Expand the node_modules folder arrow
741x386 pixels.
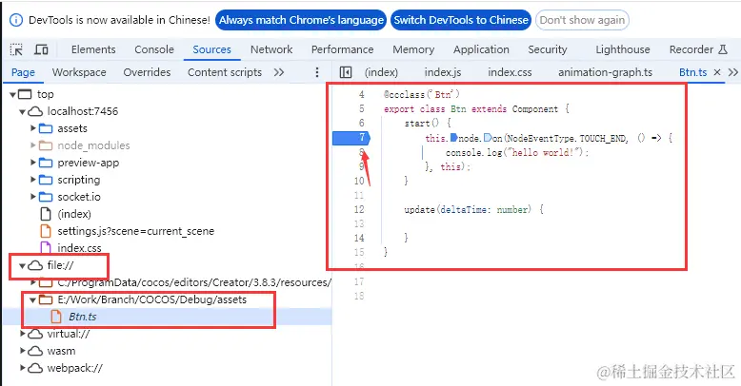[x=33, y=145]
